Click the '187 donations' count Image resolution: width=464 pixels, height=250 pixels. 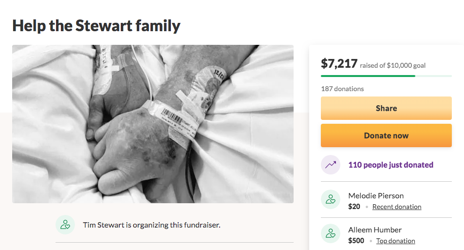(342, 89)
